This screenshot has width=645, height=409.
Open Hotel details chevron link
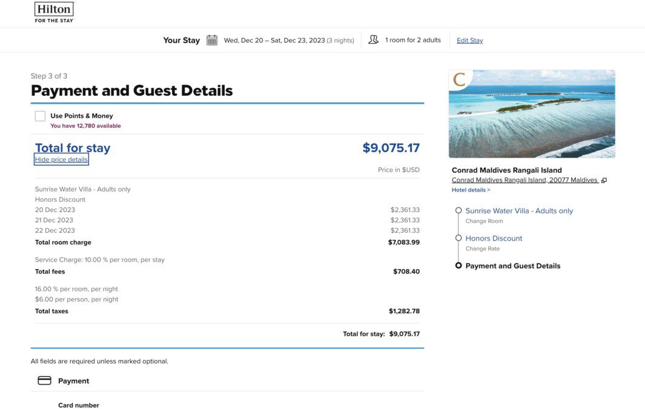[x=471, y=190]
